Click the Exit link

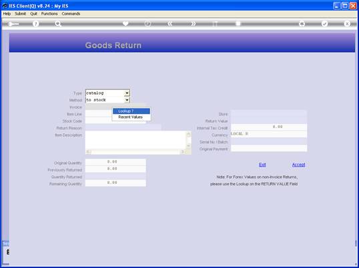click(262, 165)
